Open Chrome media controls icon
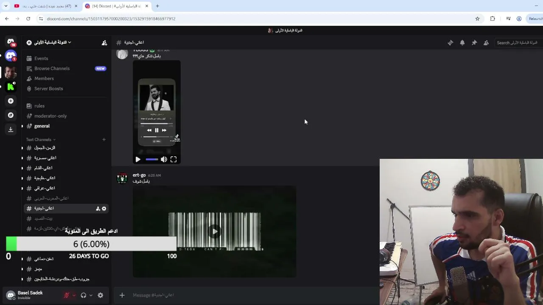This screenshot has width=543, height=305. tap(508, 19)
